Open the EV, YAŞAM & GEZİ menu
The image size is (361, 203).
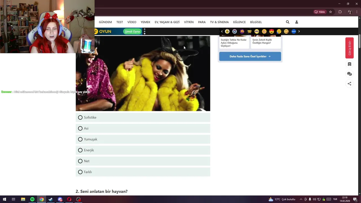pos(167,22)
